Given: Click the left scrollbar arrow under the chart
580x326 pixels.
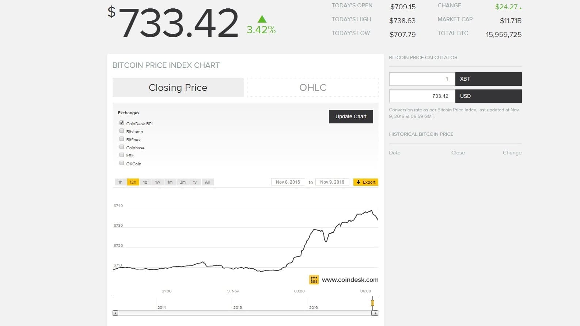Looking at the screenshot, I should click(x=115, y=313).
